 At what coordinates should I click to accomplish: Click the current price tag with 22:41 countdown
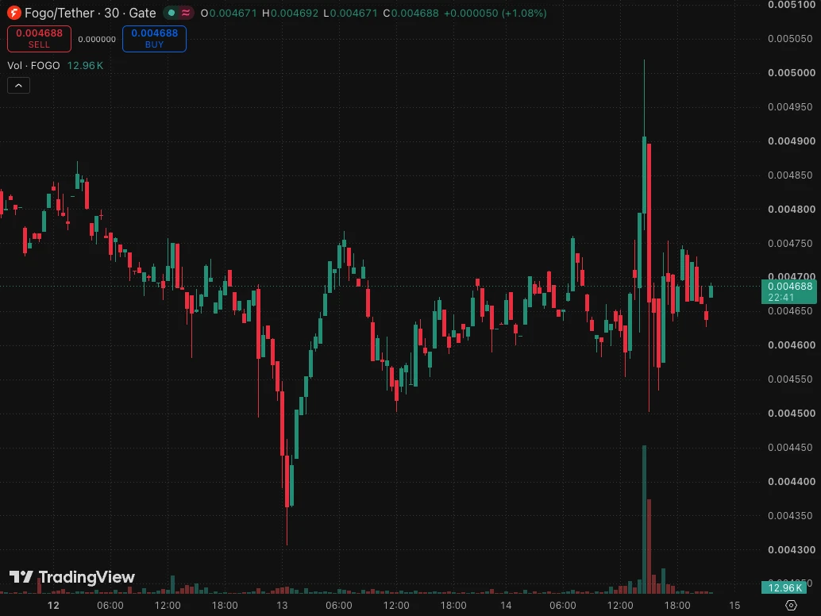(x=789, y=291)
